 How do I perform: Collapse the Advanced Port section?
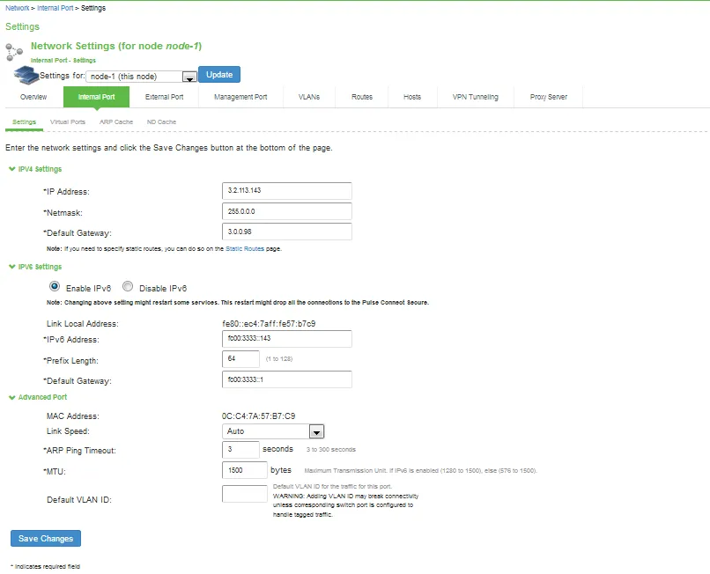pos(38,397)
